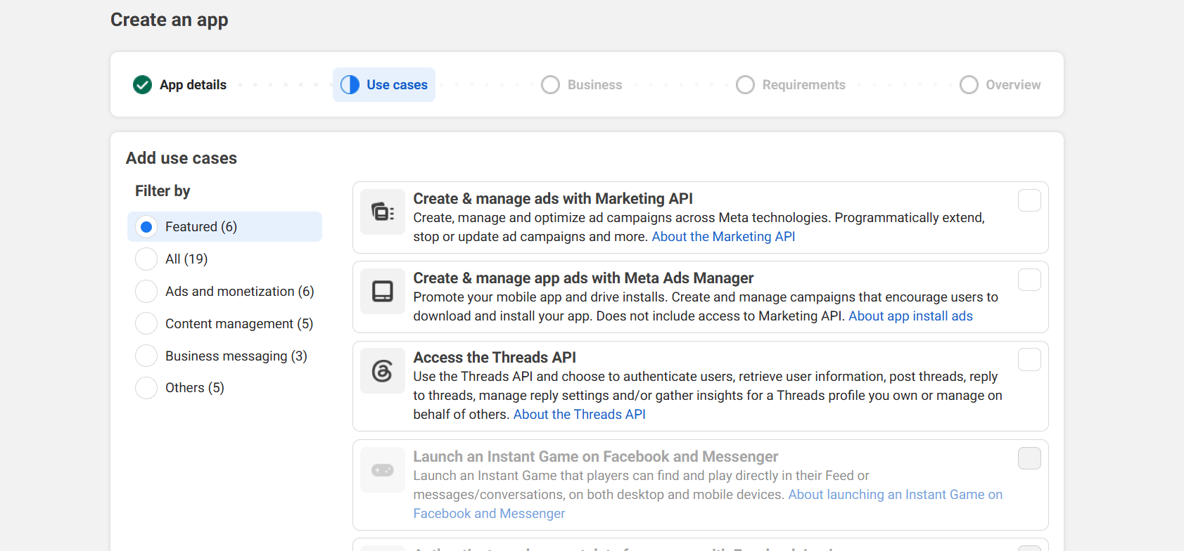Select Ads and monetization (6) filter
Viewport: 1184px width, 551px height.
224,291
